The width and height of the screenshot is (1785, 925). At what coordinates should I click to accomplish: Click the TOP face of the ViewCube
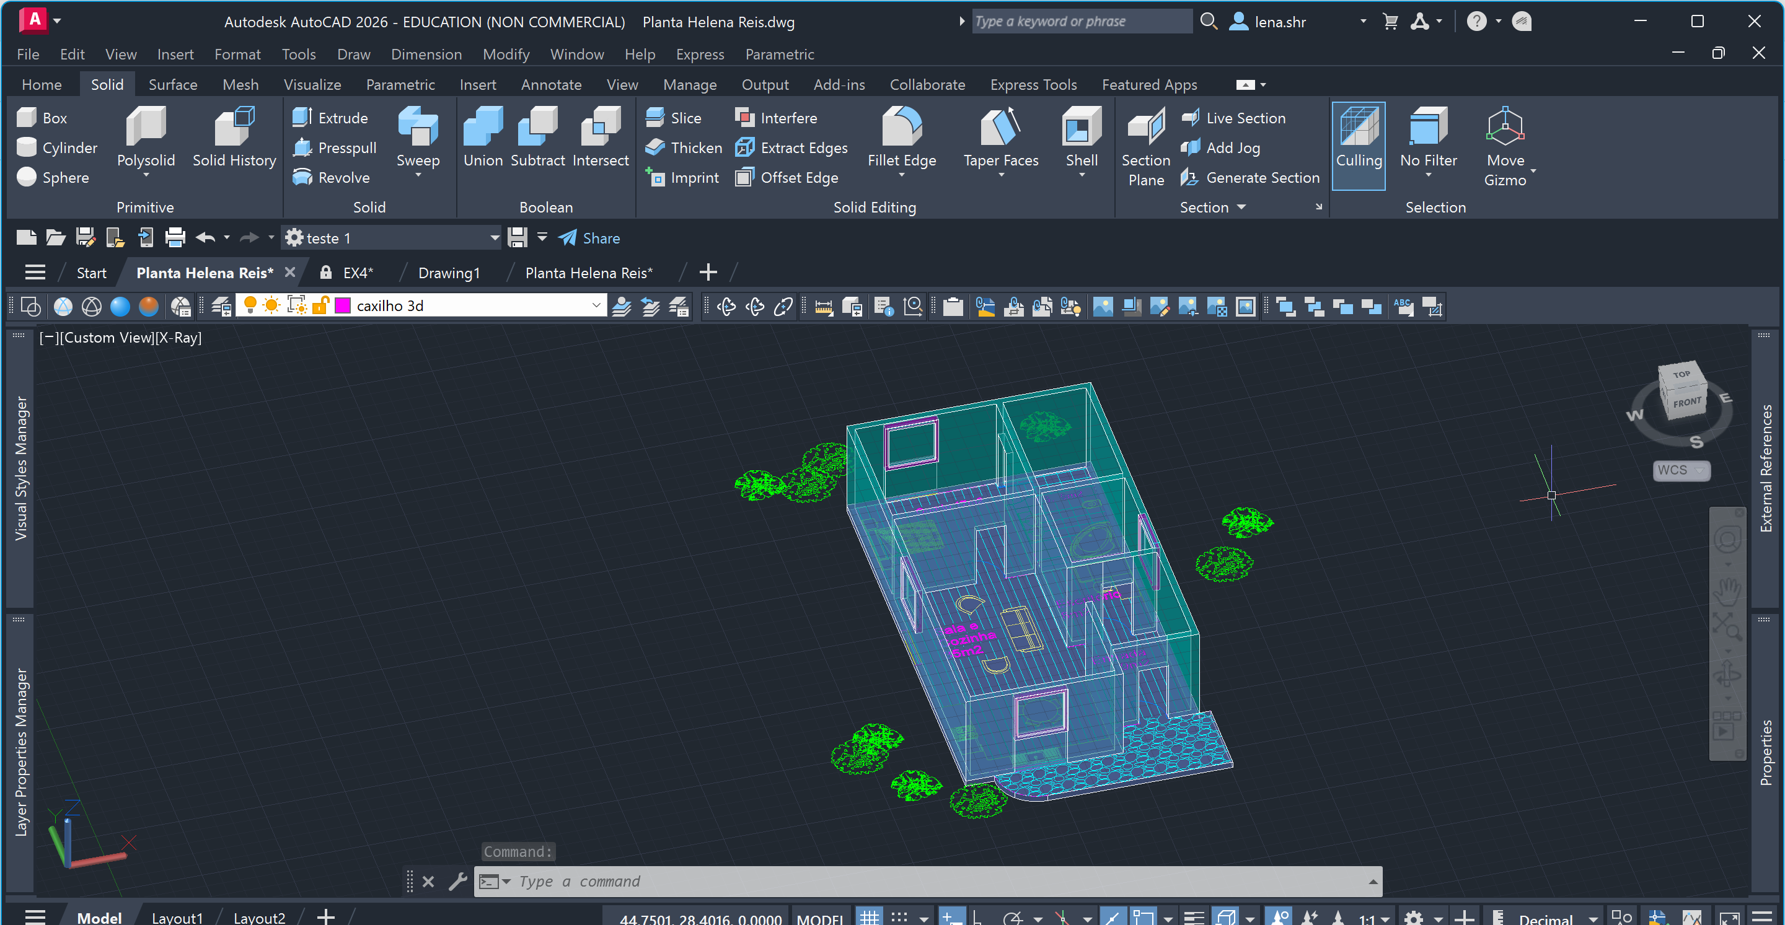[1680, 374]
